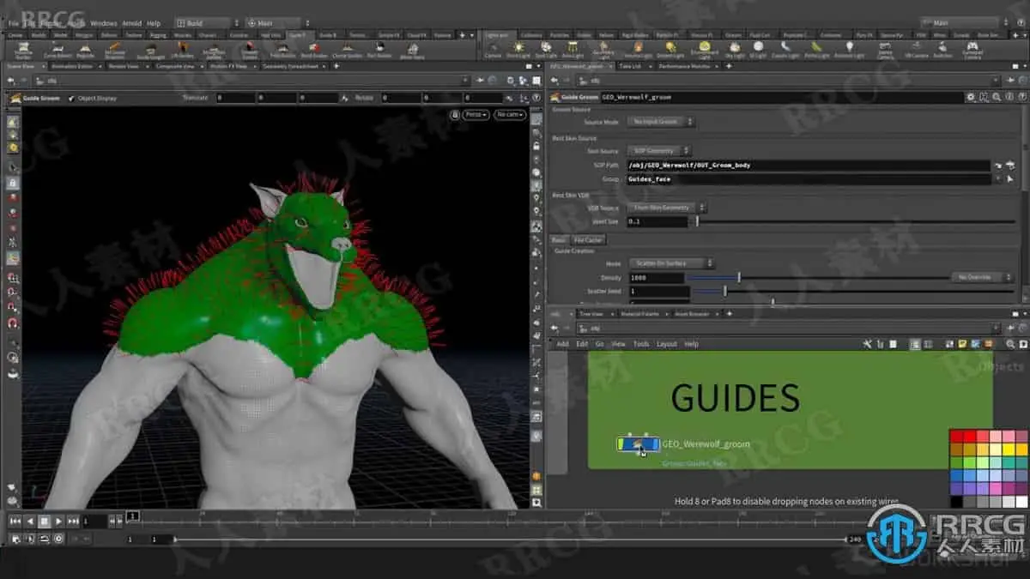Click the Sky Light shelf tool

click(x=735, y=49)
